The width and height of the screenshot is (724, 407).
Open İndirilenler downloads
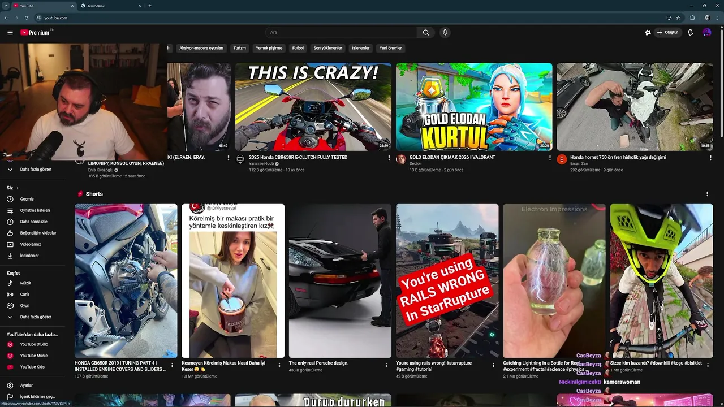coord(29,256)
